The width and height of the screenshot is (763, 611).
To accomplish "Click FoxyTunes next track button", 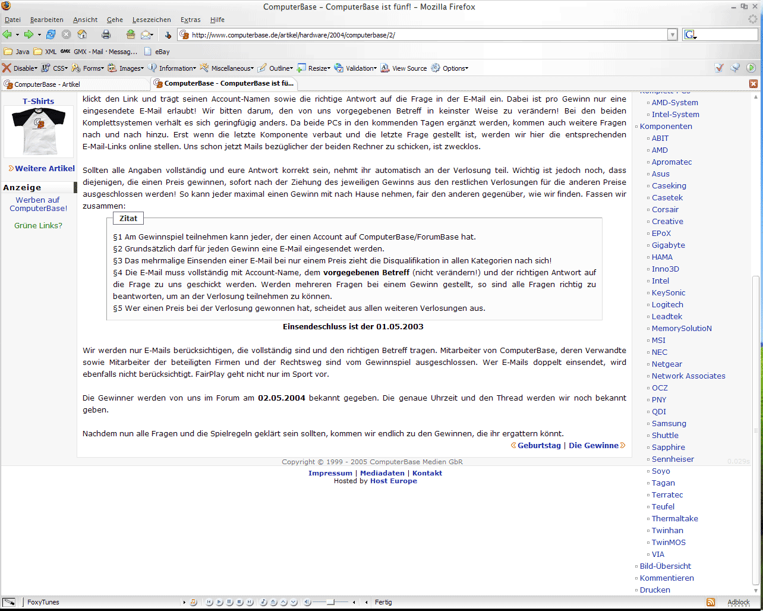I will [x=250, y=602].
